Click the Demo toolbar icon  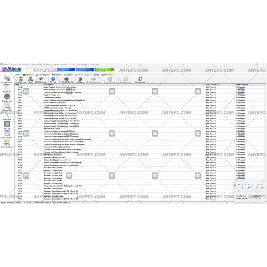(31, 79)
